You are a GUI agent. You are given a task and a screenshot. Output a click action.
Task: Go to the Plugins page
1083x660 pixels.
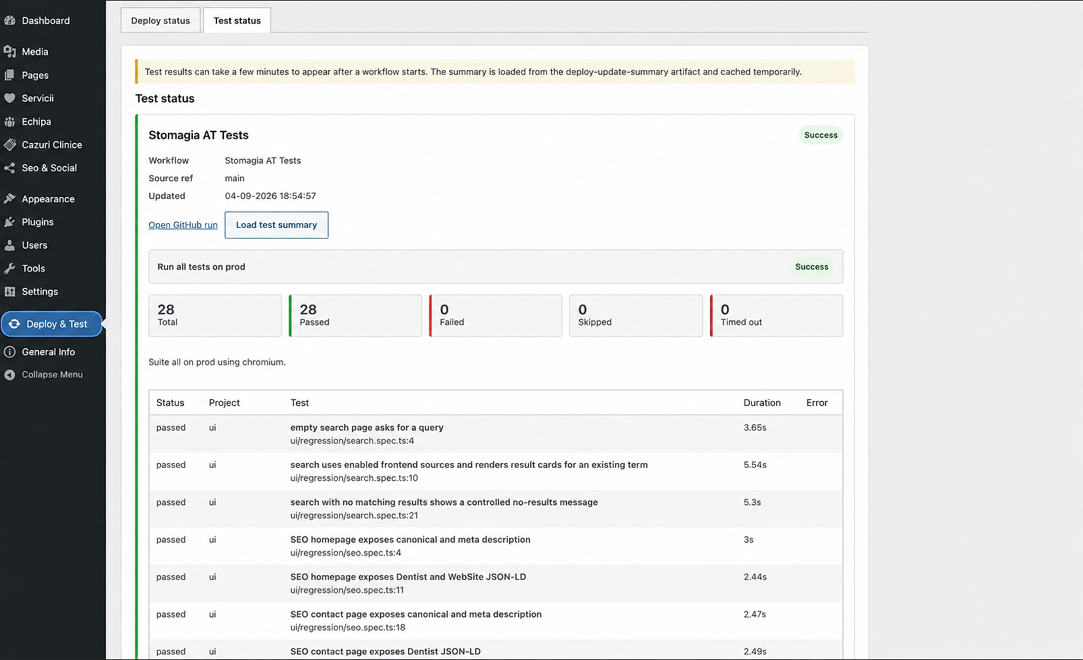pos(38,222)
